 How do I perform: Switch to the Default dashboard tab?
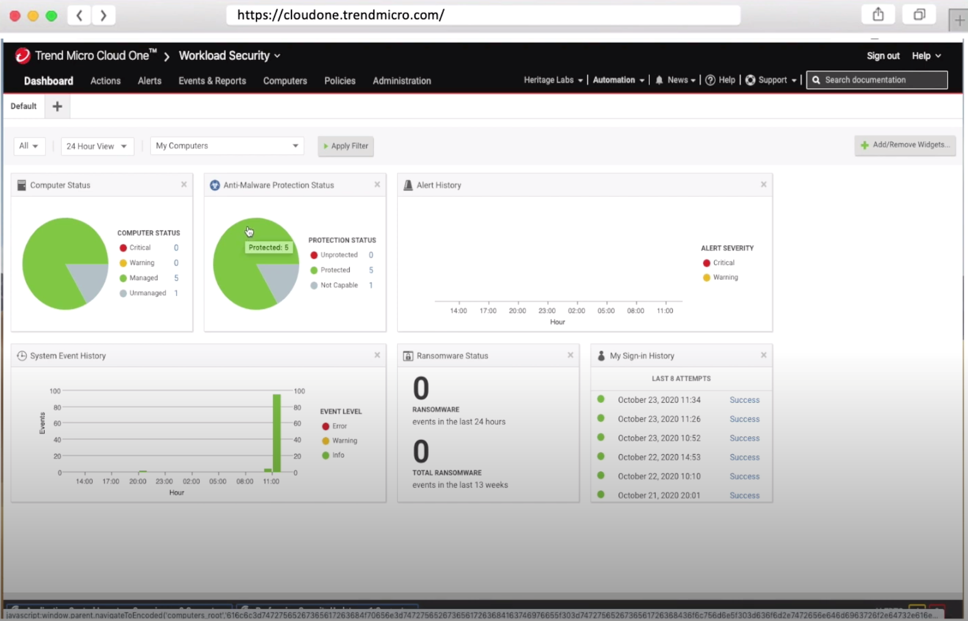coord(23,106)
